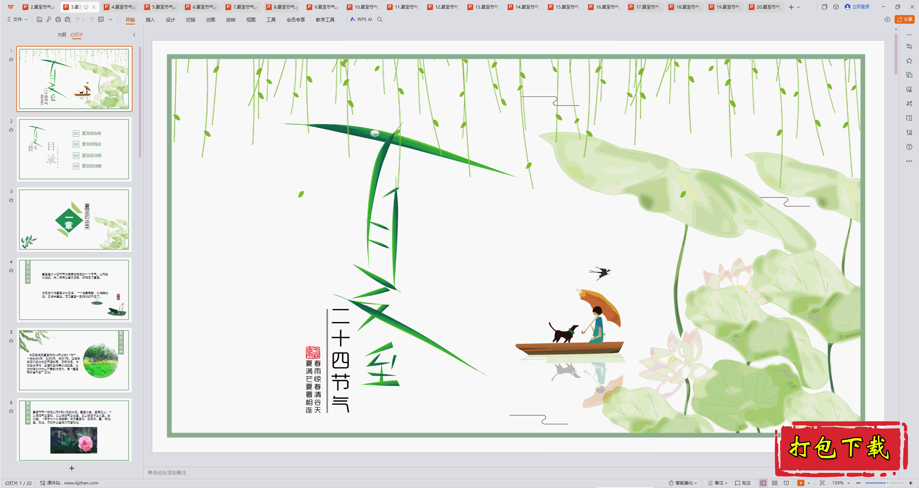Switch to the 大纲 outline tab
Screen dimensions: 919x488
[61, 35]
